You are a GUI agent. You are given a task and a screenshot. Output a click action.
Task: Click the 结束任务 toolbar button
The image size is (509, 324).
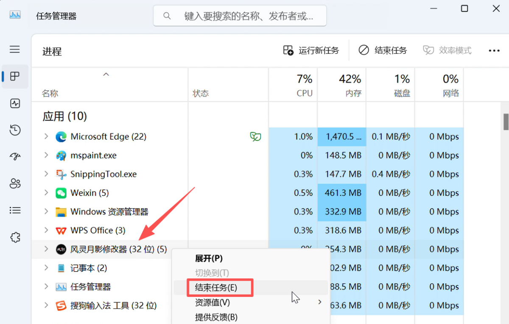(x=383, y=51)
